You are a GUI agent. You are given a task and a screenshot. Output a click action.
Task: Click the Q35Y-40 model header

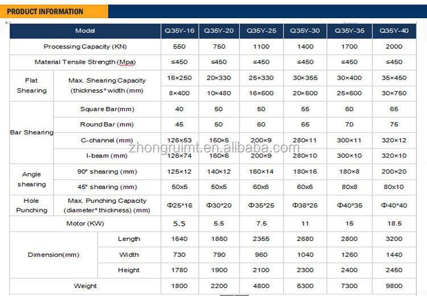pos(394,31)
